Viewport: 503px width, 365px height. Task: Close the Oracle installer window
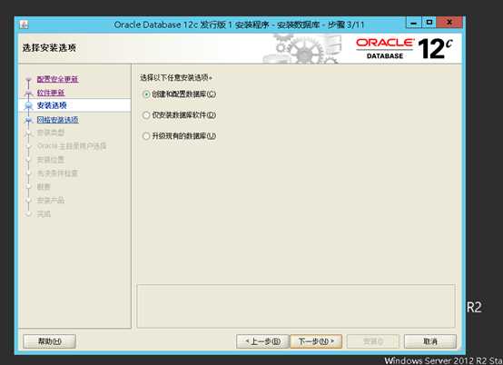(449, 23)
